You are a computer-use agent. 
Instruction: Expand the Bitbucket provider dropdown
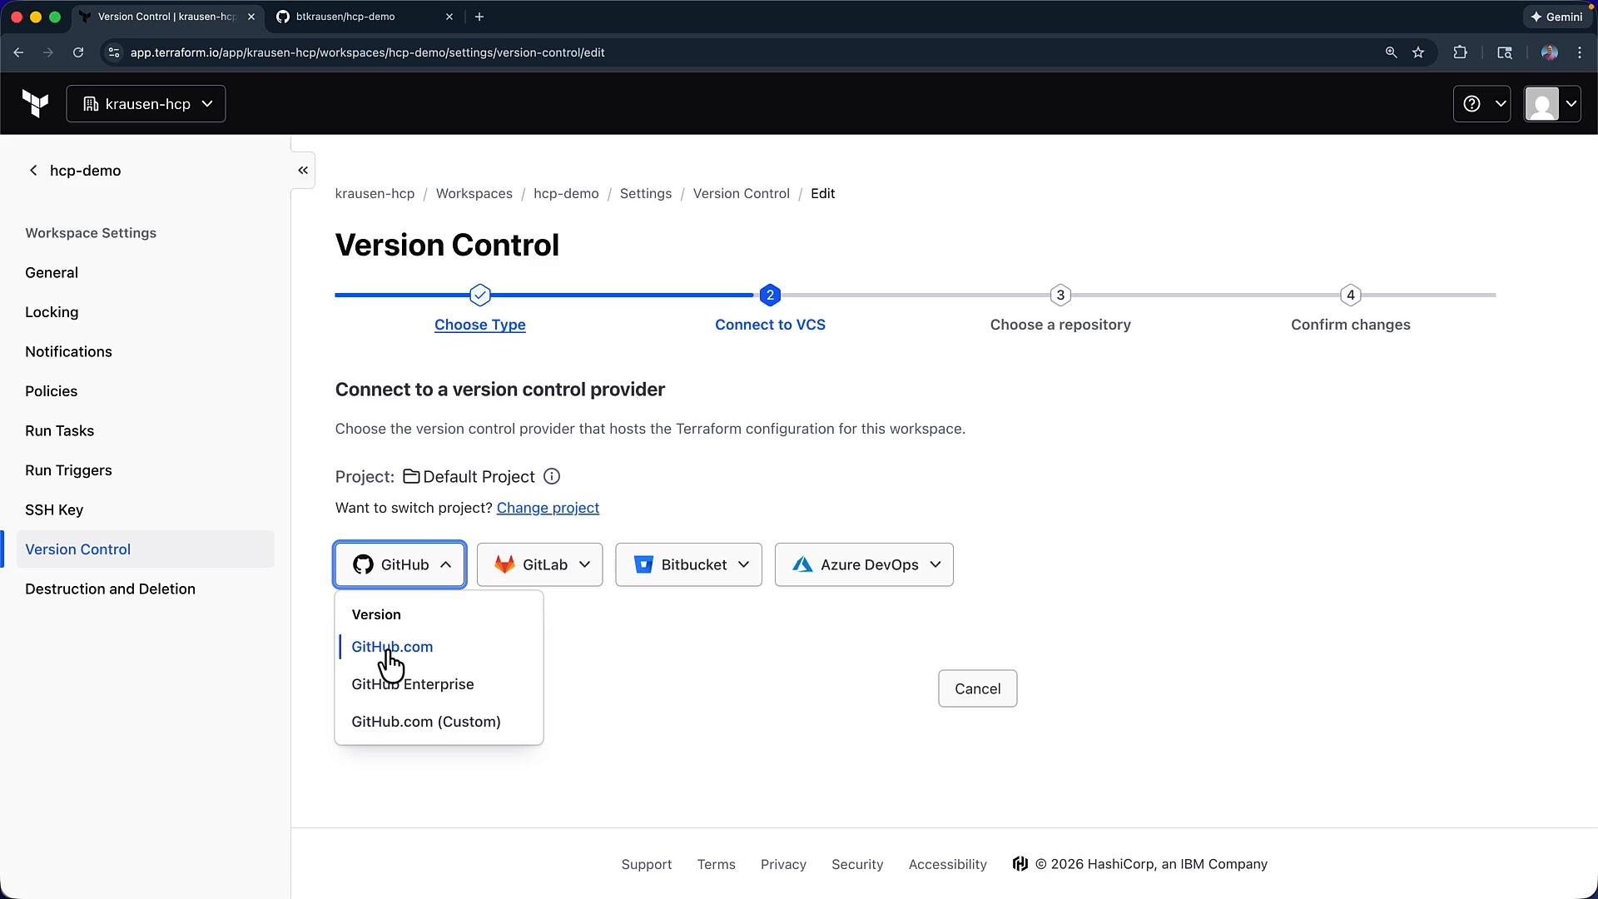(688, 565)
